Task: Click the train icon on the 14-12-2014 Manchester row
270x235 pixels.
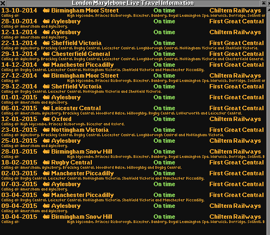Action: [x=46, y=65]
